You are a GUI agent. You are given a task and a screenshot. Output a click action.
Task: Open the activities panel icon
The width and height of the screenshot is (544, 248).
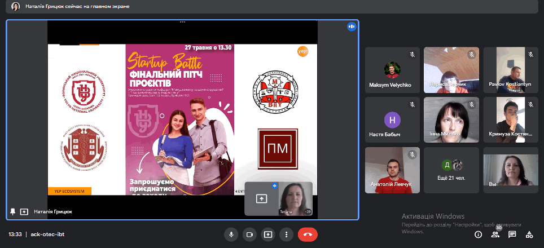click(x=529, y=234)
